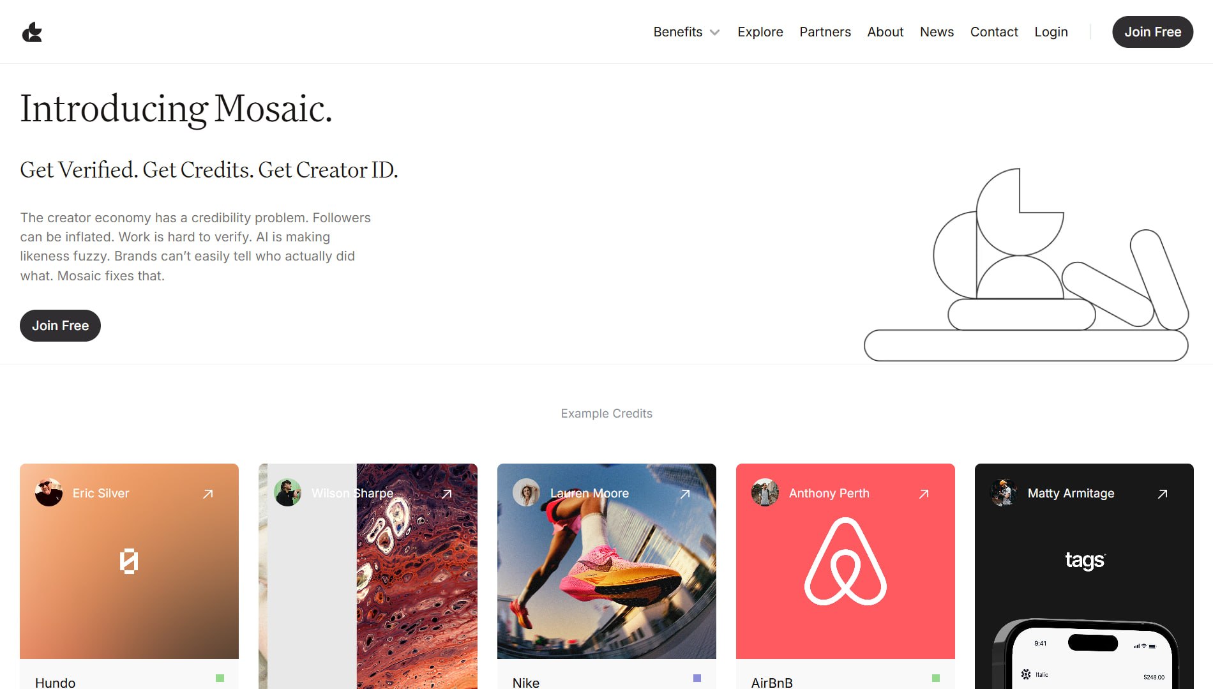Go to the Partners page
Image resolution: width=1213 pixels, height=689 pixels.
825,32
